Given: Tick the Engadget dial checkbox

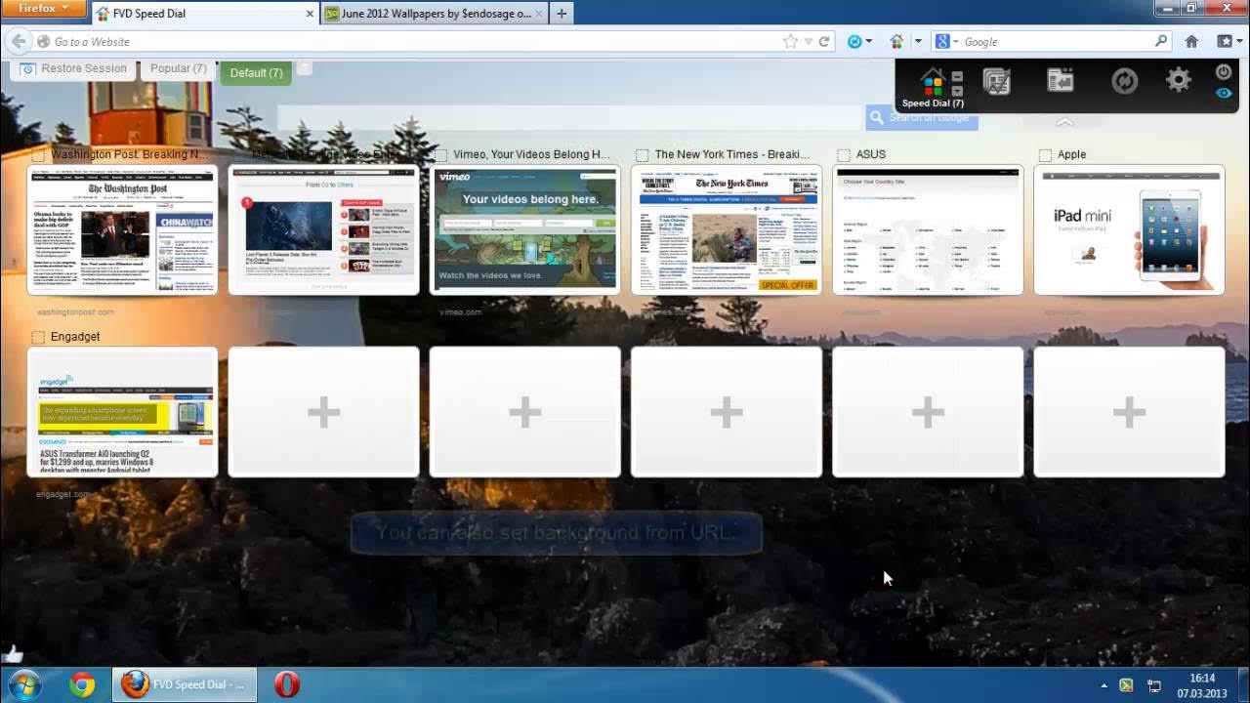Looking at the screenshot, I should [38, 338].
